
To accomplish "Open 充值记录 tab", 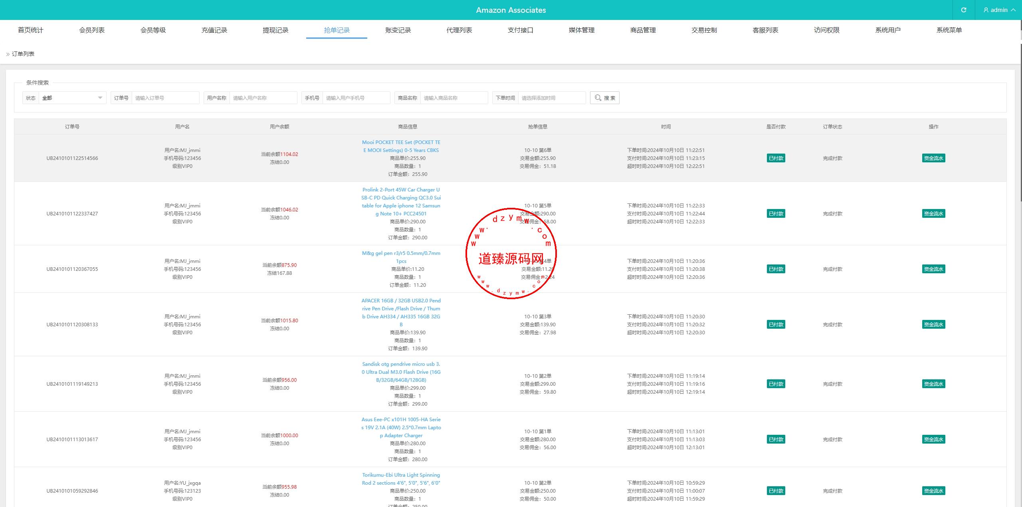I will point(214,30).
